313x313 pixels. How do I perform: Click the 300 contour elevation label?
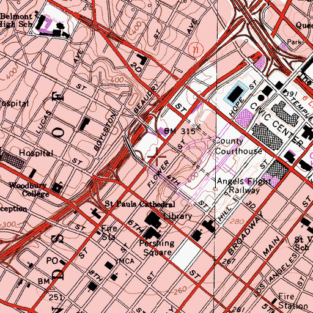click(x=9, y=224)
